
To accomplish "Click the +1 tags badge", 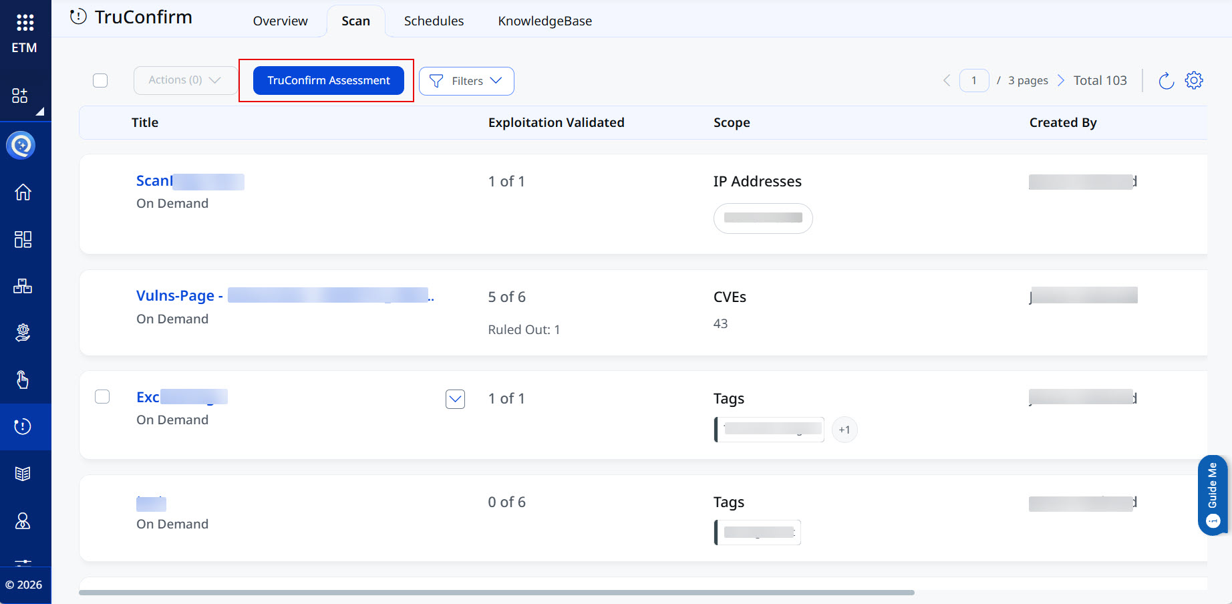I will (844, 430).
